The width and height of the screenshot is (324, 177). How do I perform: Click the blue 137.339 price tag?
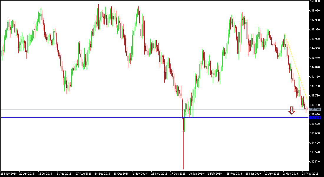[315, 117]
